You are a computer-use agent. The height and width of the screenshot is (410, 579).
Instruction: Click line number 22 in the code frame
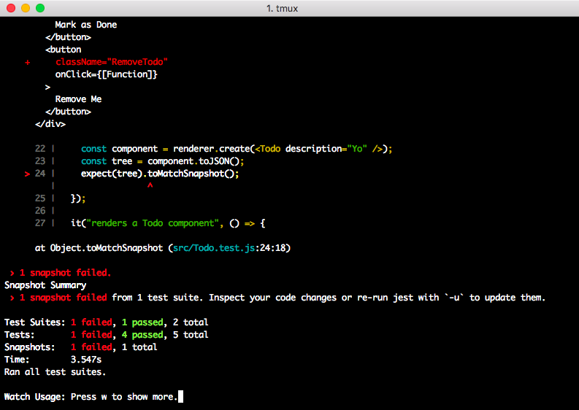click(40, 149)
